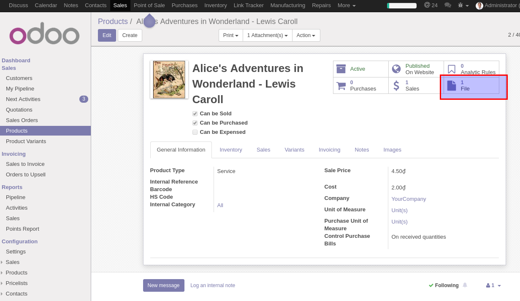
Task: Expand the More menu in top bar
Action: point(347,5)
